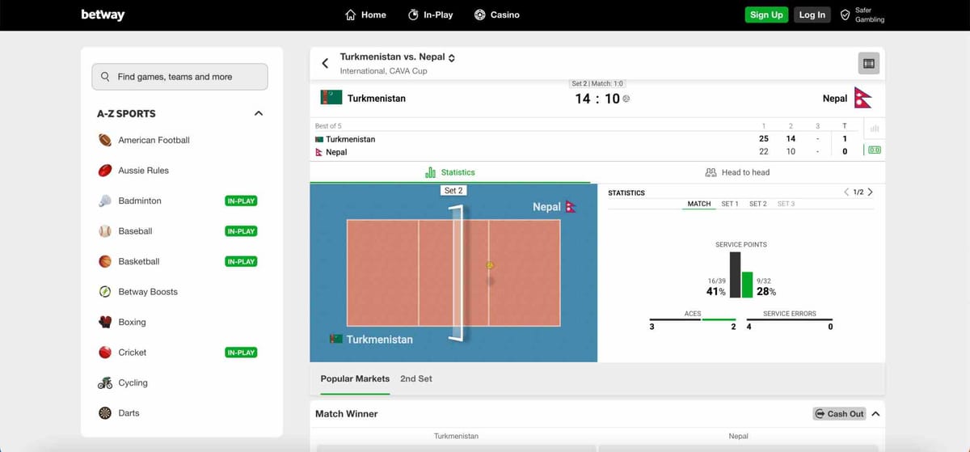
Task: Click the betway logo
Action: pyautogui.click(x=103, y=15)
